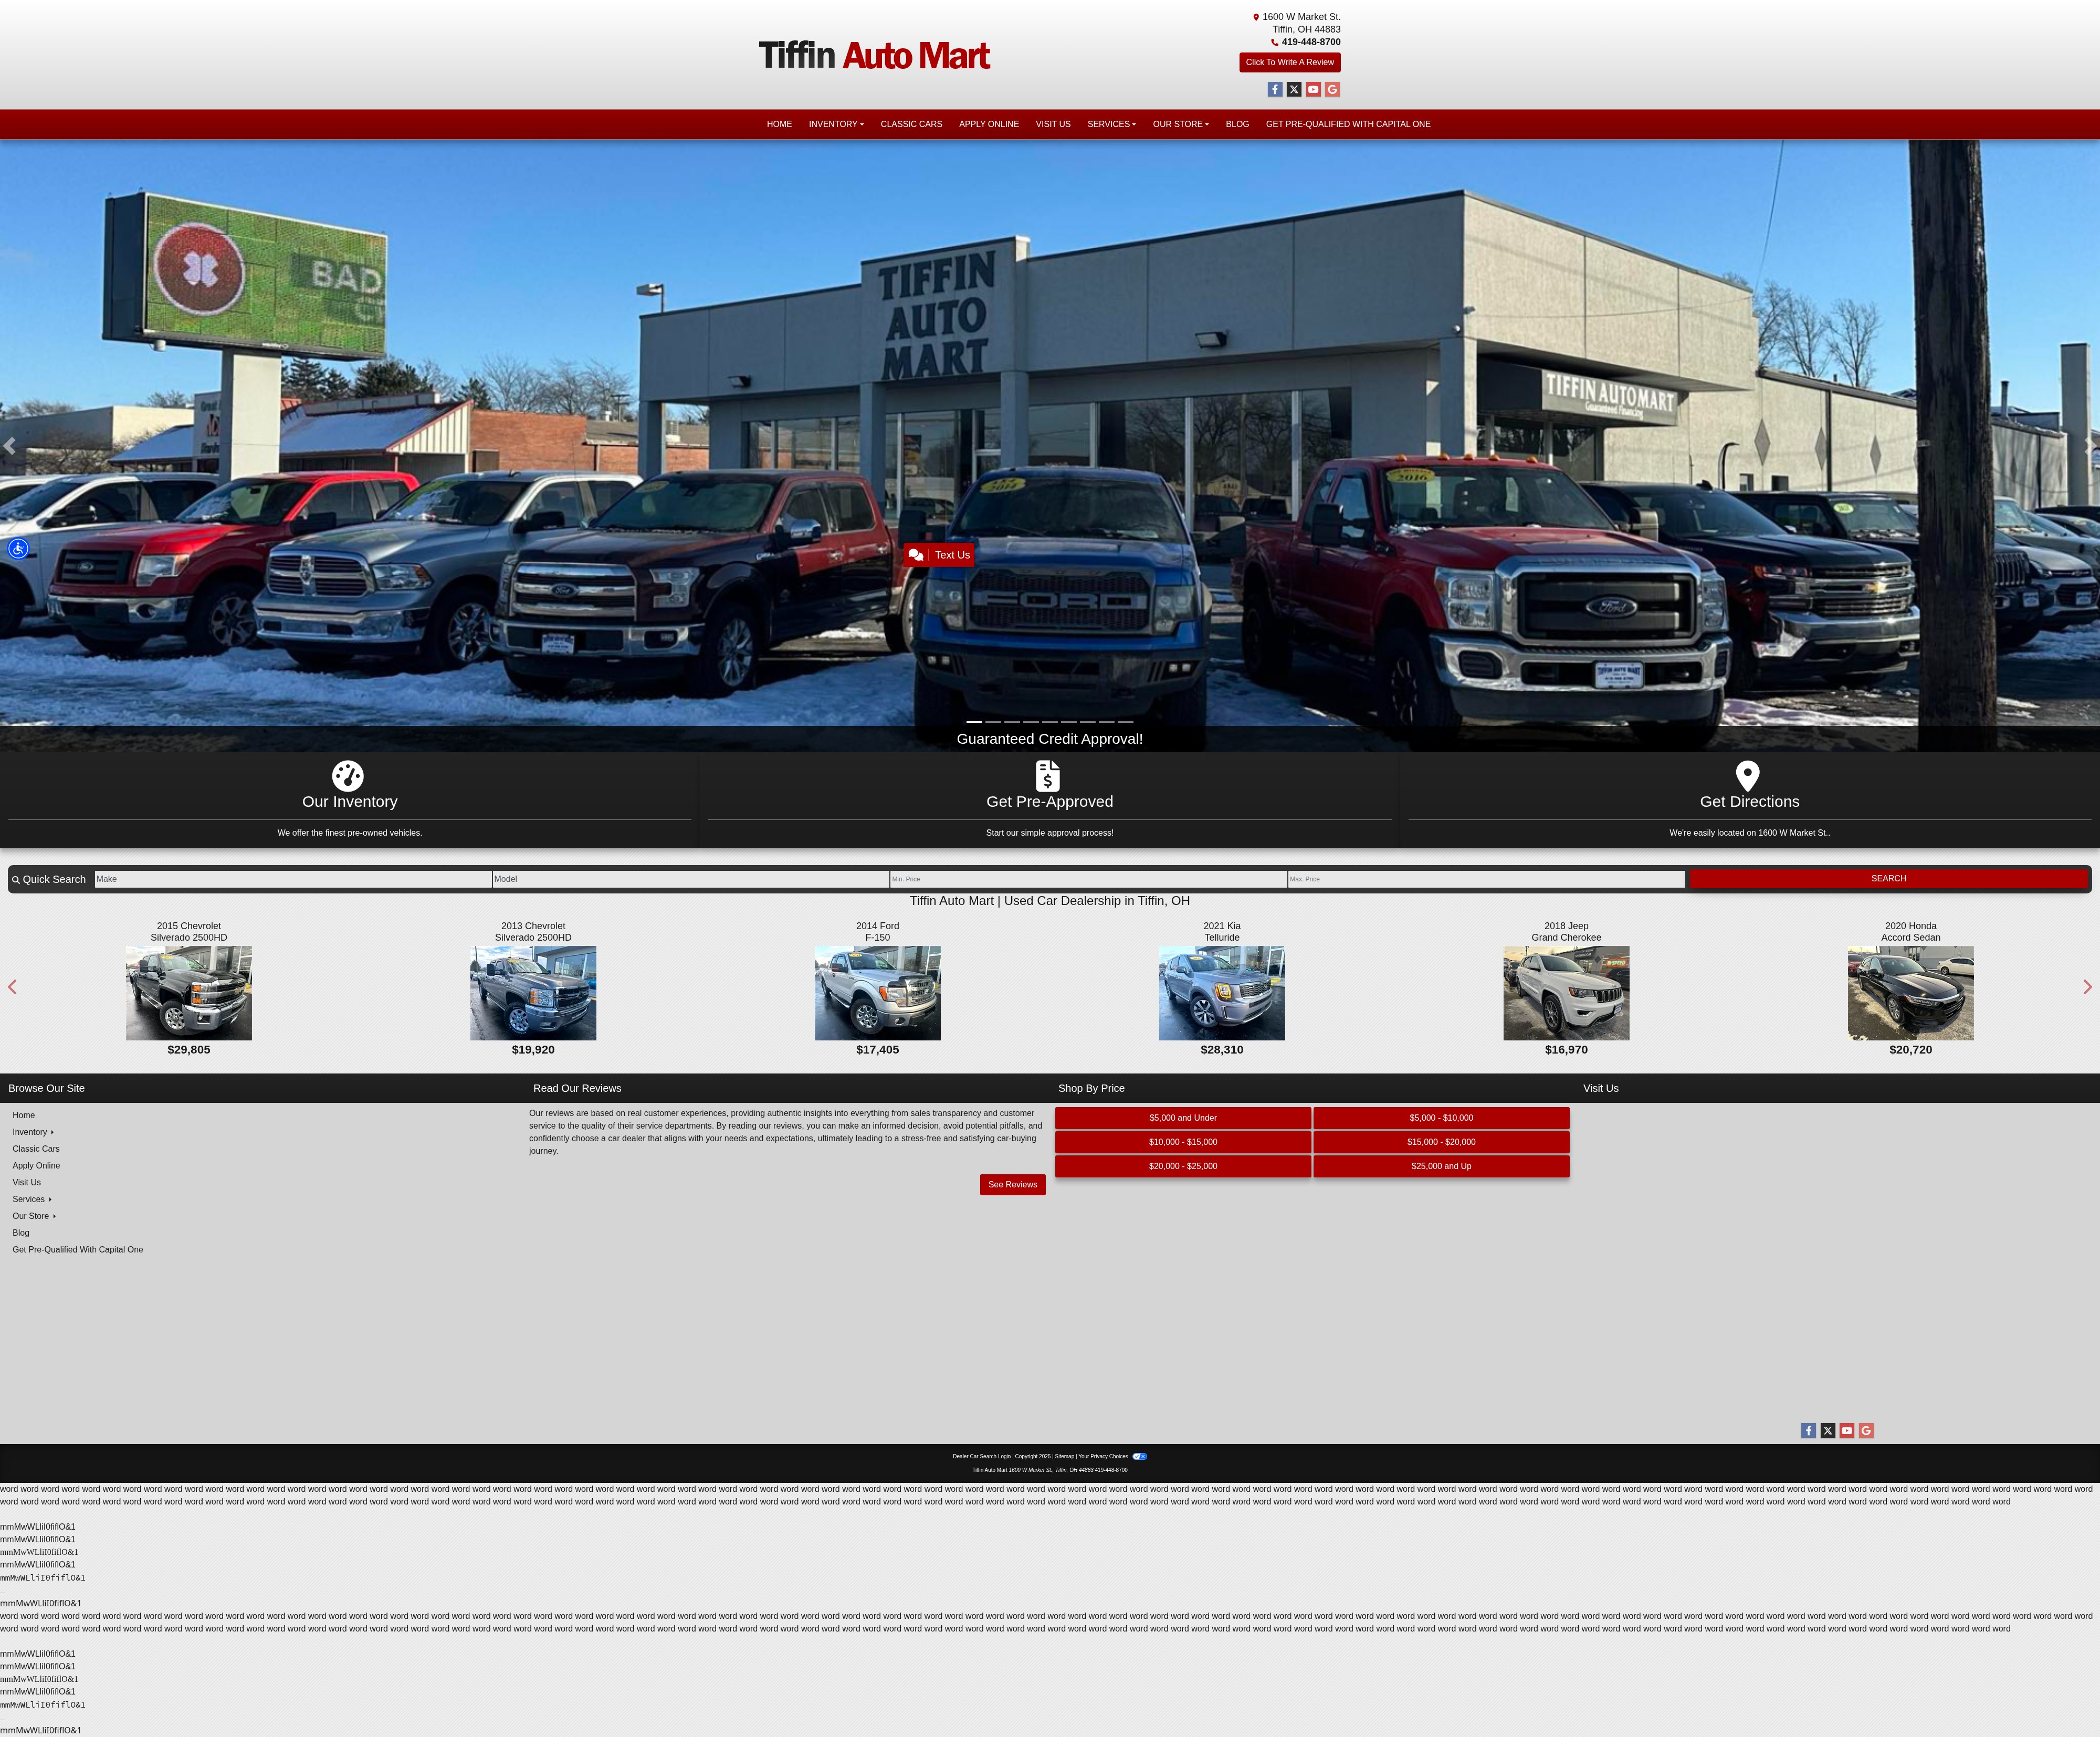Click the footer X icon
Viewport: 2100px width, 1737px height.
[x=1828, y=1430]
